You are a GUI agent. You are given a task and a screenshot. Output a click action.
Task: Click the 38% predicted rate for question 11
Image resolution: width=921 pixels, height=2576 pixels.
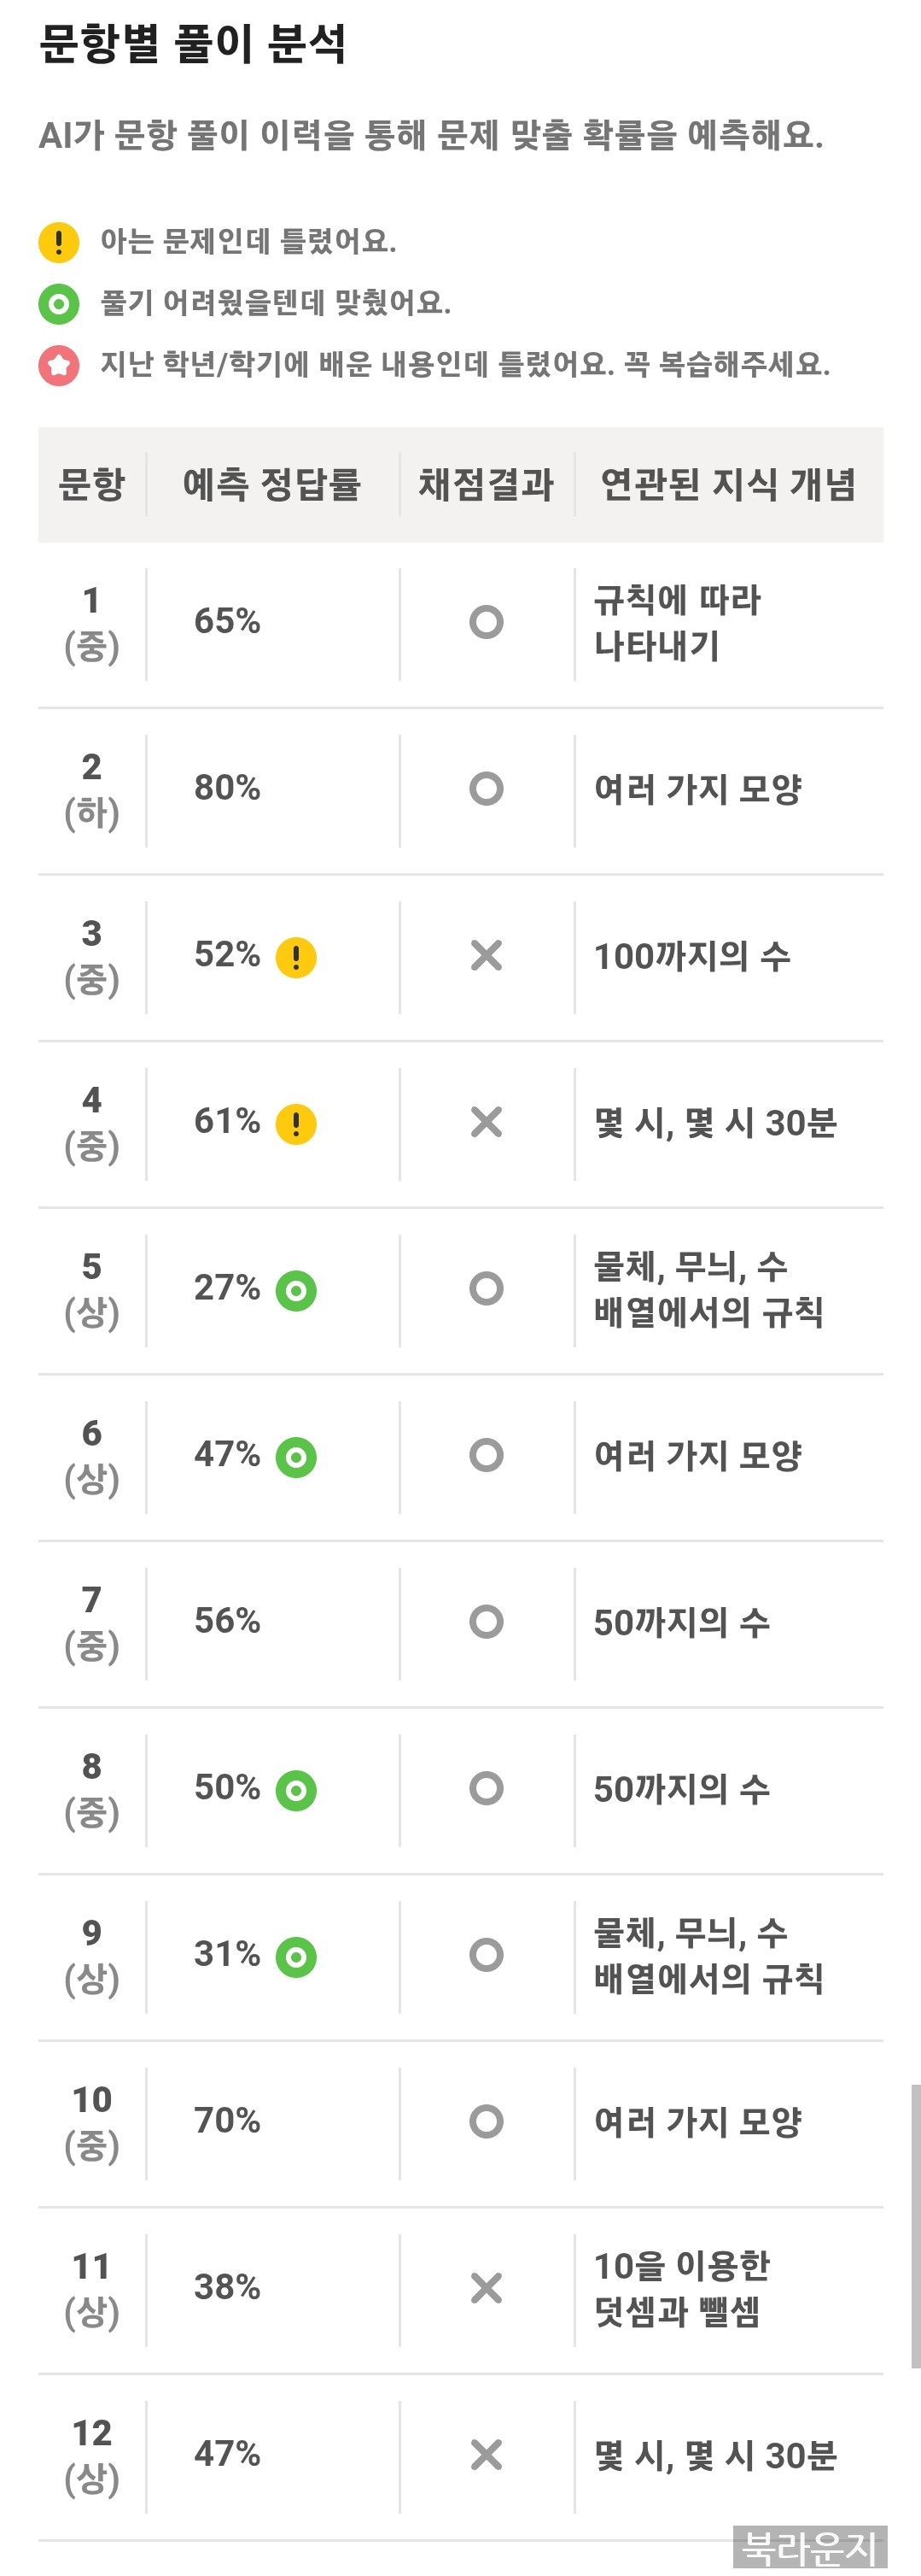[228, 2288]
